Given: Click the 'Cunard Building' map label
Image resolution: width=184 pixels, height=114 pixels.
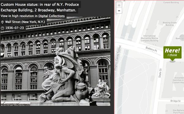Looking at the screenshot, I should (x=171, y=2).
